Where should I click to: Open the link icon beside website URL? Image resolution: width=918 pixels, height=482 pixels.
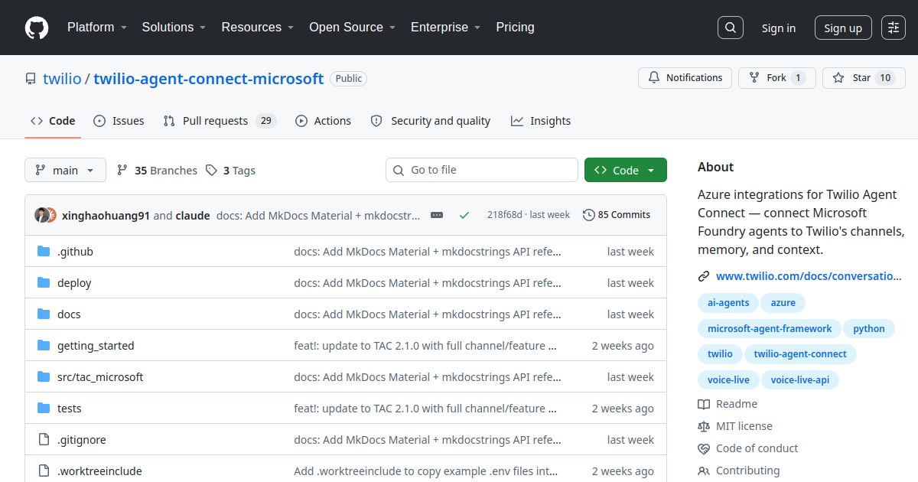click(704, 276)
